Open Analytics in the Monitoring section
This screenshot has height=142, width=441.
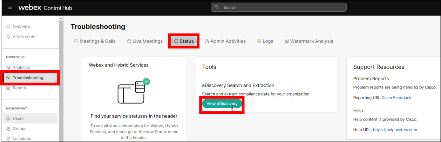21,68
